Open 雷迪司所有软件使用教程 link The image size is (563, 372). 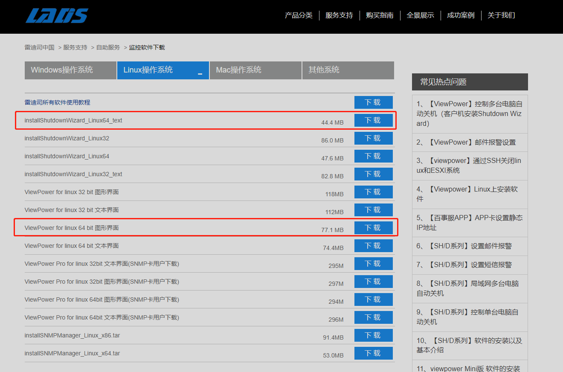point(58,102)
